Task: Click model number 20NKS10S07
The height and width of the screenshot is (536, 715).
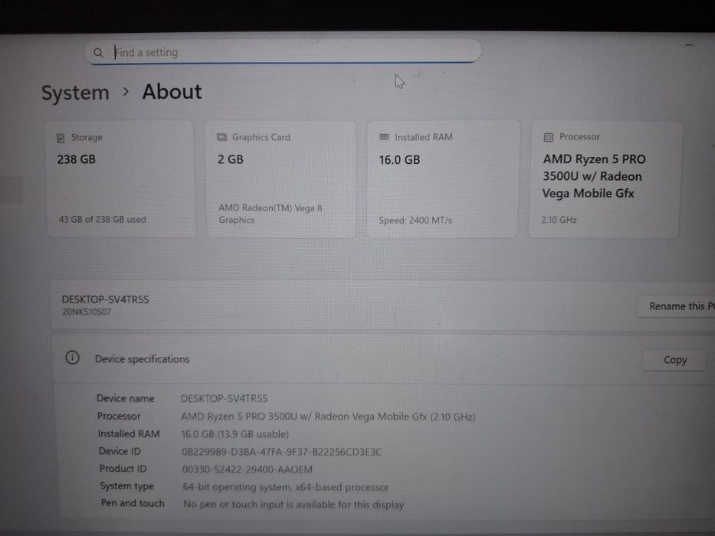Action: pos(87,312)
